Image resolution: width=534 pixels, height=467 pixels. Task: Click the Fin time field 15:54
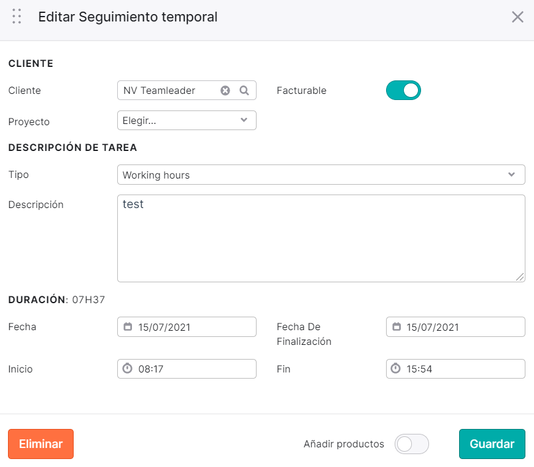point(455,369)
